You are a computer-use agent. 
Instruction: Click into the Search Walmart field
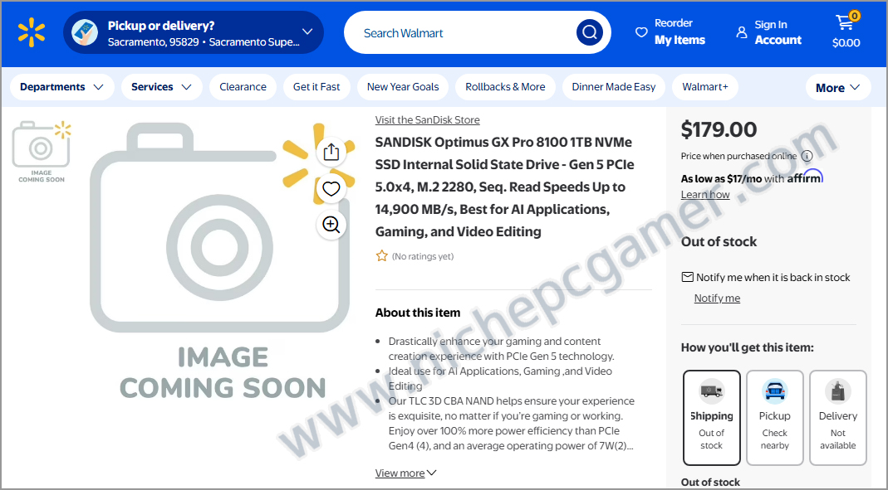[461, 33]
